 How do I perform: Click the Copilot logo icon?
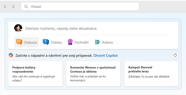coord(11,55)
